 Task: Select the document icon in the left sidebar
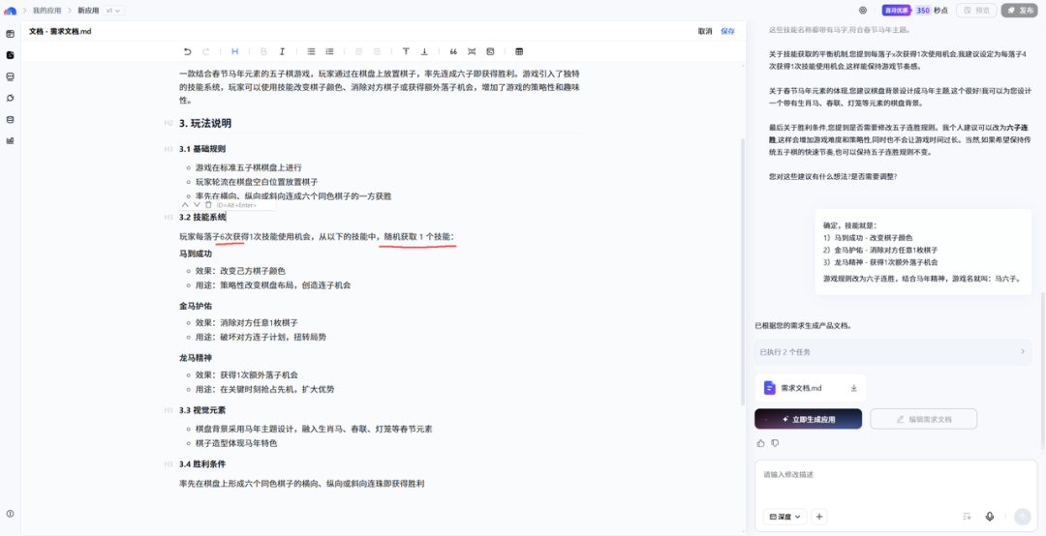click(10, 55)
